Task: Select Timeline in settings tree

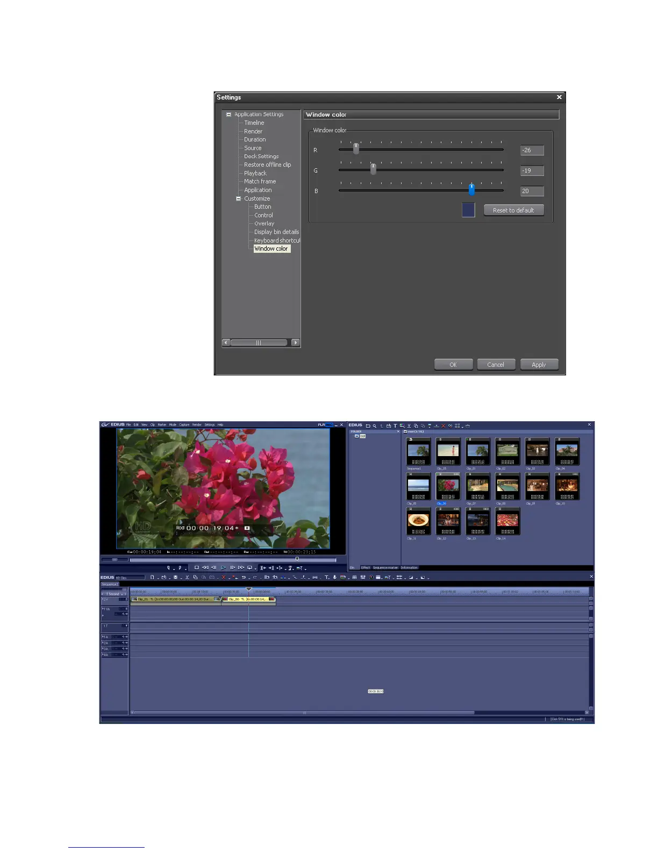Action: click(x=254, y=123)
